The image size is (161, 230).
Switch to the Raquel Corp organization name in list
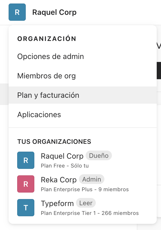62,156
